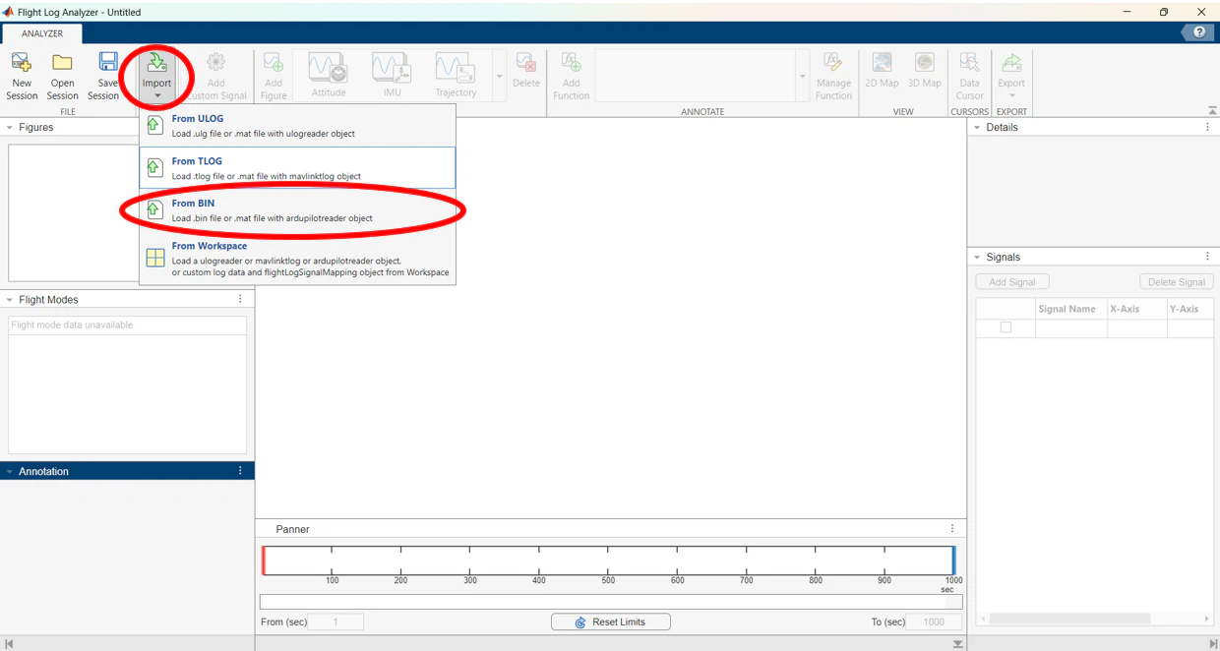Open the 2D Map view

pyautogui.click(x=882, y=63)
